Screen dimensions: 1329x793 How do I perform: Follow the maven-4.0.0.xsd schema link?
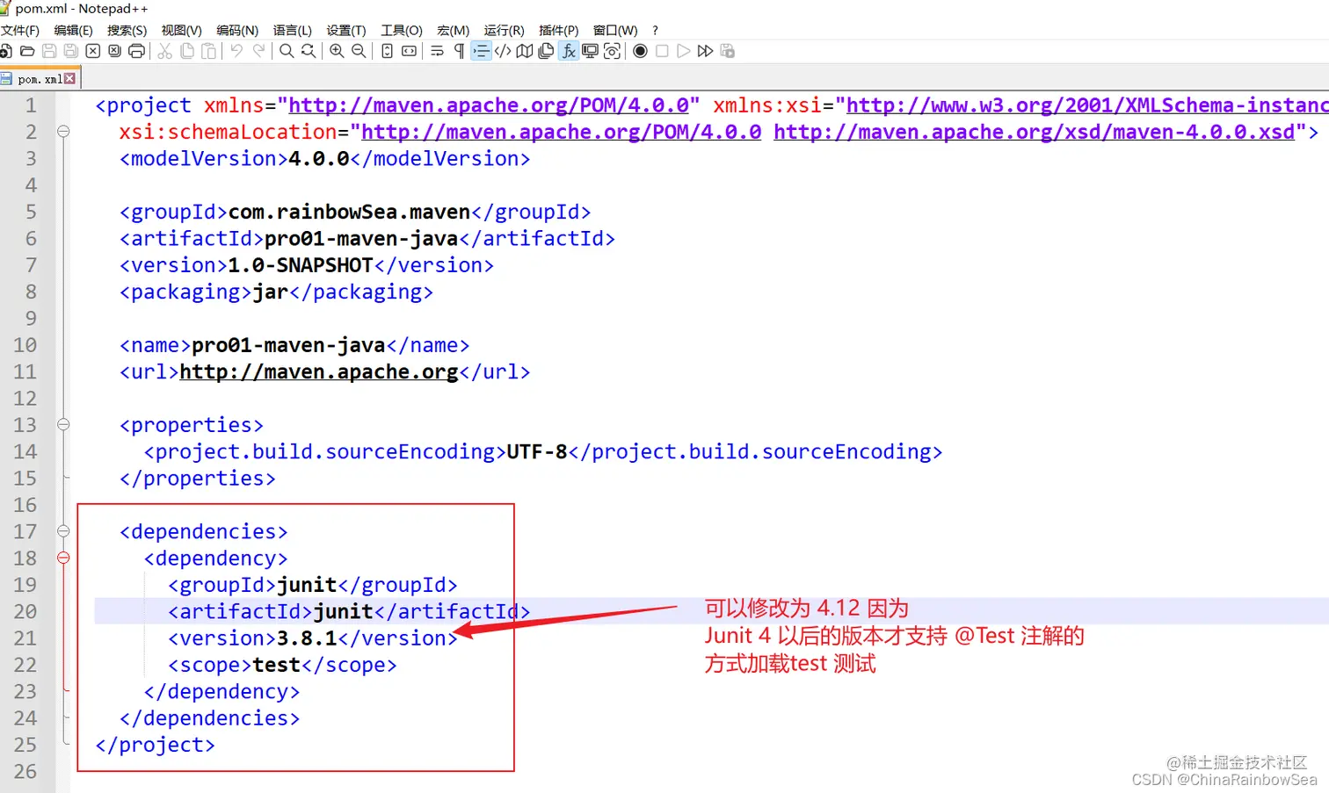1035,132
